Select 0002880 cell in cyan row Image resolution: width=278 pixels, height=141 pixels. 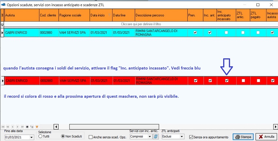point(49,32)
